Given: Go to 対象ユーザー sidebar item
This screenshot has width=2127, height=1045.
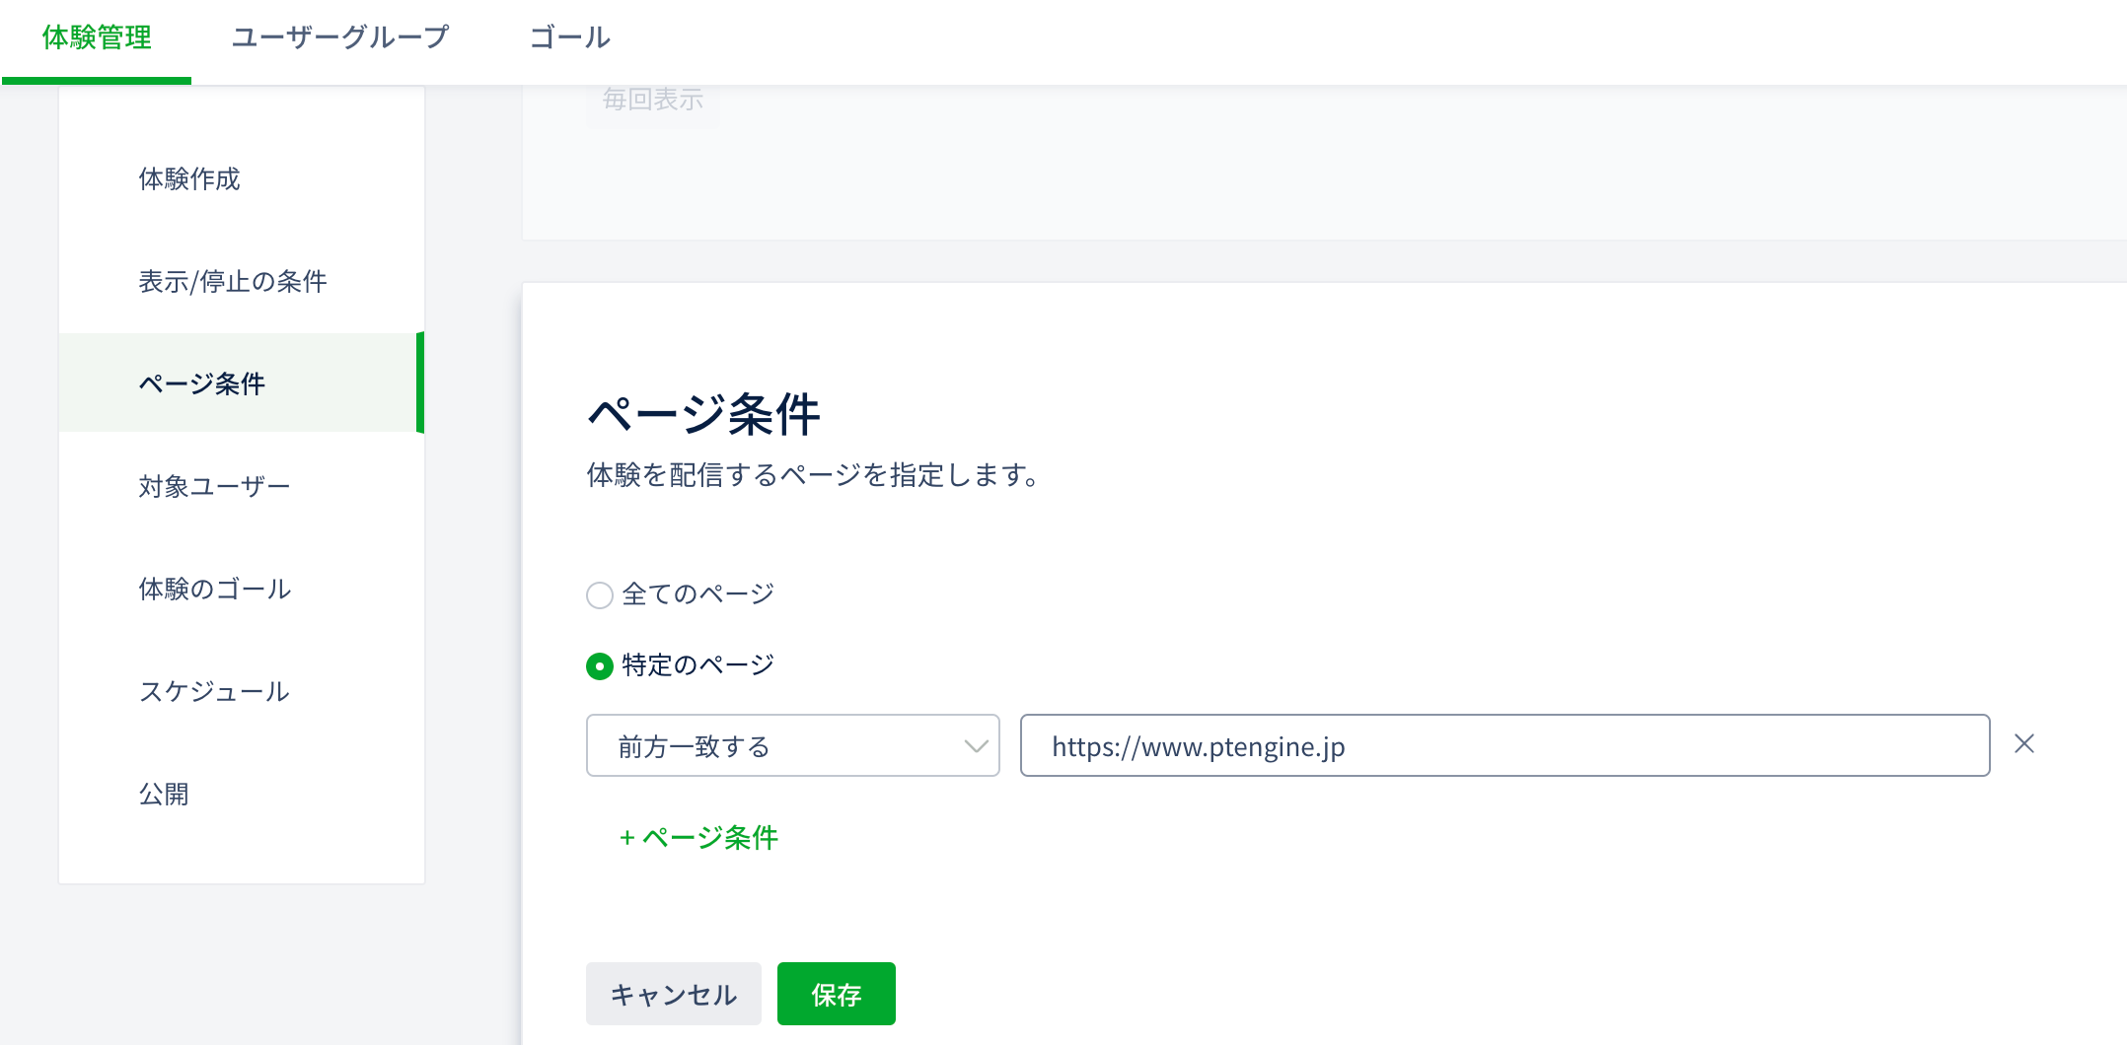Looking at the screenshot, I should (214, 487).
